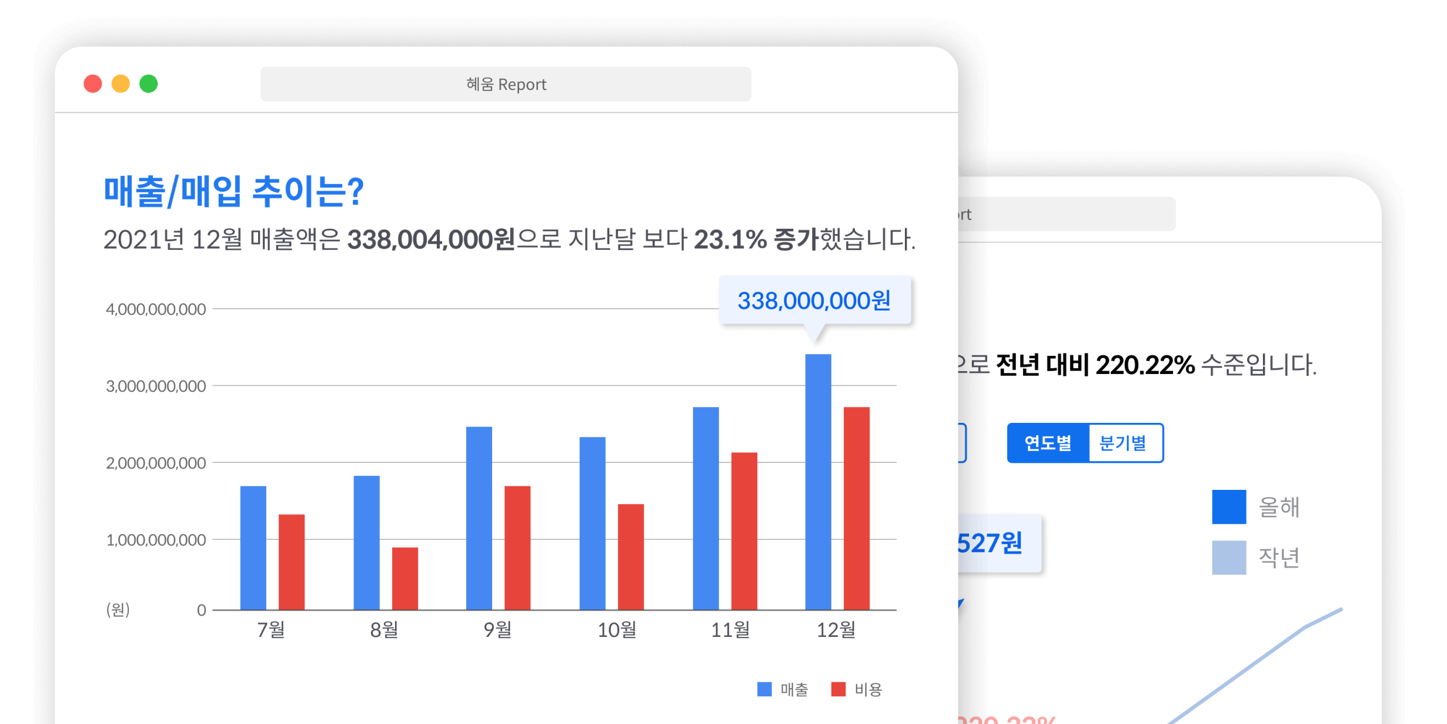
Task: Click the red close window dot
Action: [x=93, y=84]
